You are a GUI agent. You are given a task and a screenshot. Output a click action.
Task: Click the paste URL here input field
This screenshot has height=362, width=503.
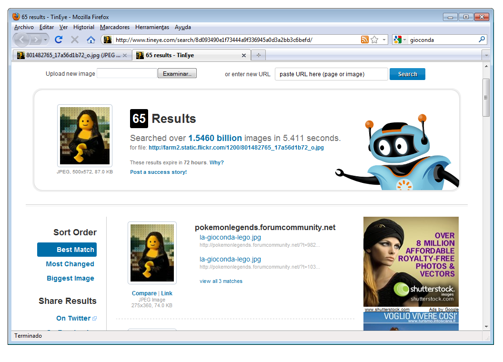332,74
